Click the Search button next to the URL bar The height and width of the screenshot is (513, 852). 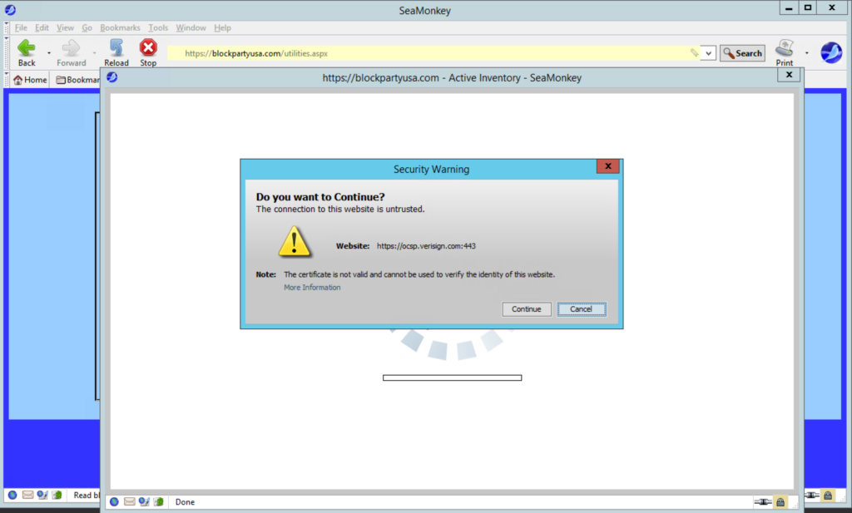point(742,53)
